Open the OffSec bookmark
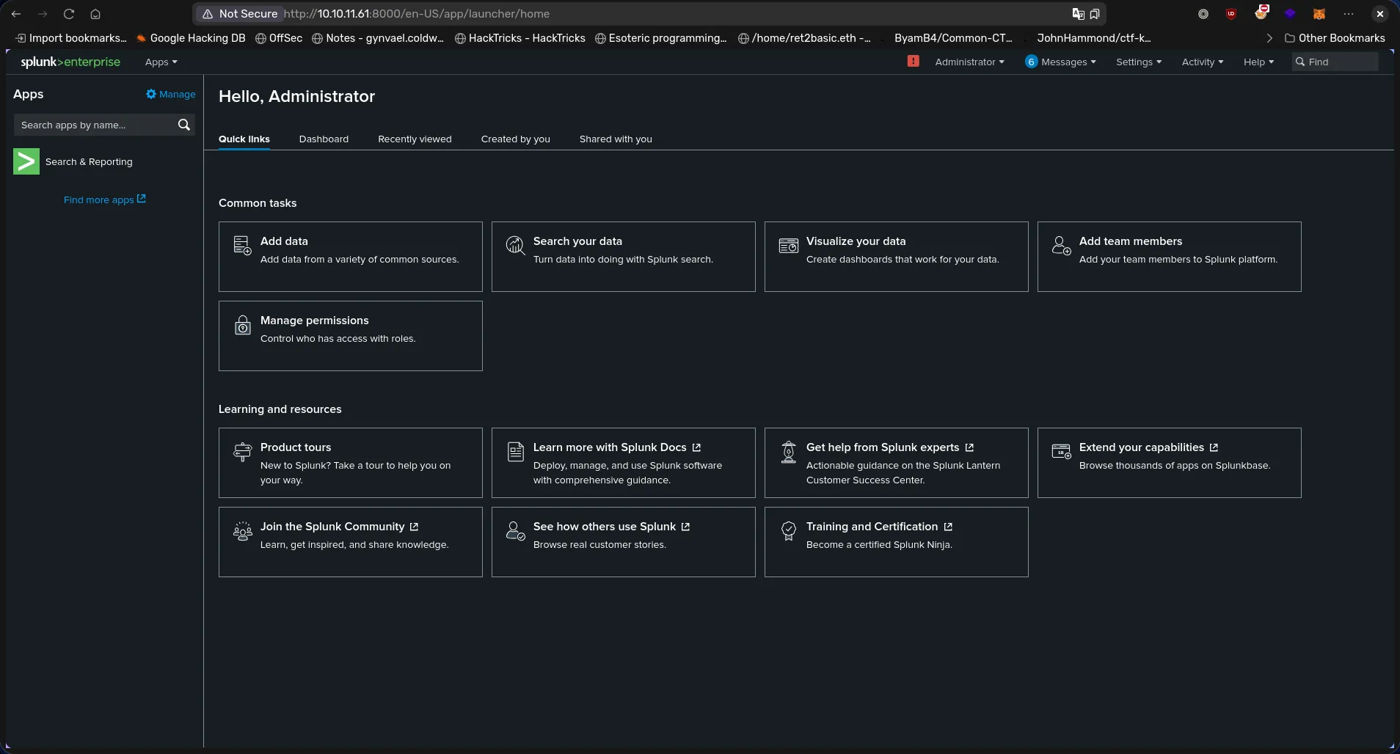Screen dimensions: 1400x754 pyautogui.click(x=279, y=38)
